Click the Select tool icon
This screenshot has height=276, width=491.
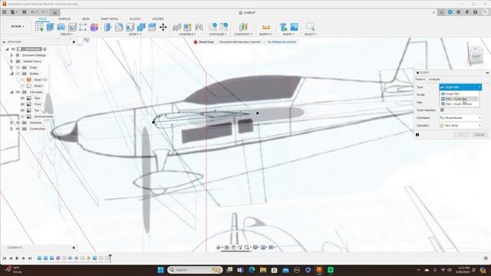(x=310, y=28)
